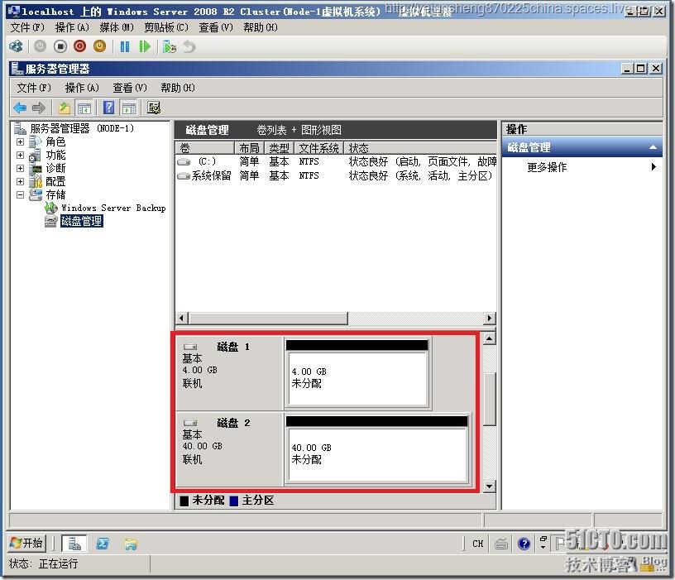This screenshot has height=580, width=675.
Task: Select Windows Server Backup in tree
Action: click(113, 208)
